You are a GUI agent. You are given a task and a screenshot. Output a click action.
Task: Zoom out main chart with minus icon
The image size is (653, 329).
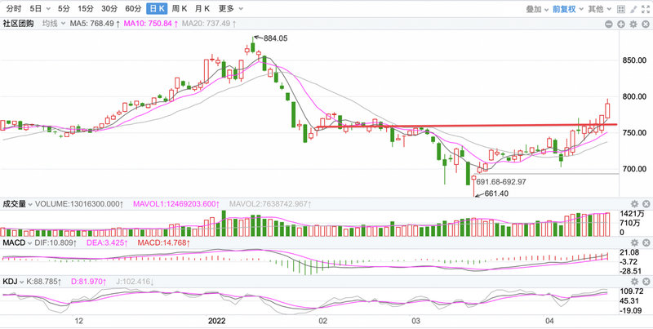click(610, 24)
